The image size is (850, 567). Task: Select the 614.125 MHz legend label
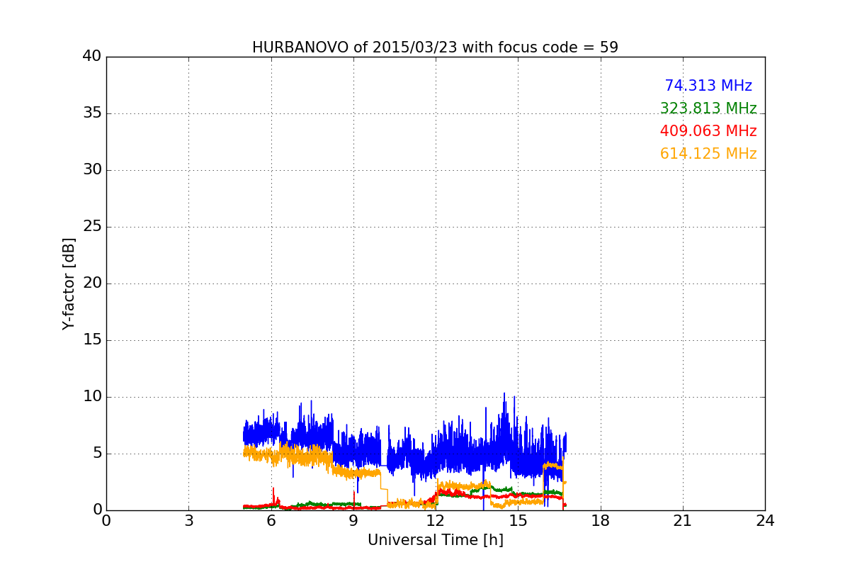coord(708,154)
